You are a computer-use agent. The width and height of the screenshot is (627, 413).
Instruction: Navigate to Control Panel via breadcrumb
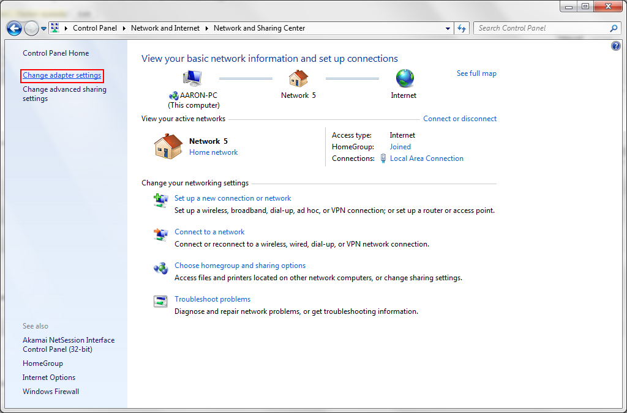(95, 28)
